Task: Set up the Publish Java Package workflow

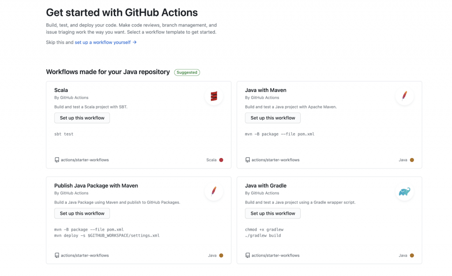Action: pyautogui.click(x=82, y=213)
